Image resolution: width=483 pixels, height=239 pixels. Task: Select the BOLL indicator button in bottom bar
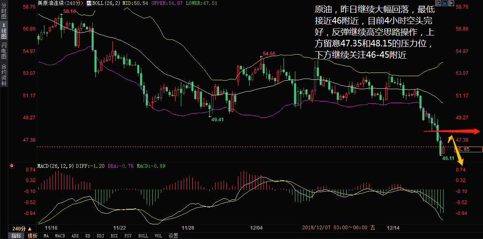(x=143, y=236)
